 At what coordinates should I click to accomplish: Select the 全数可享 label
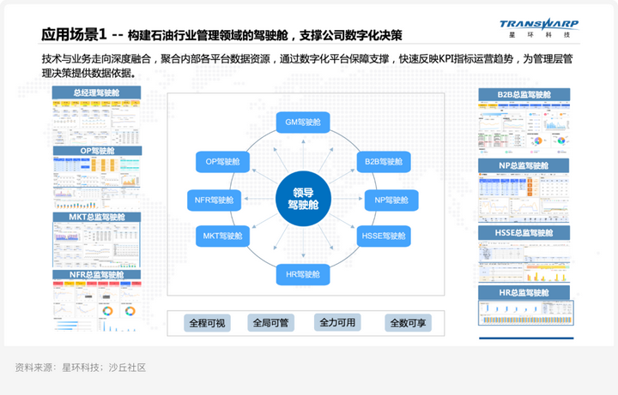point(408,323)
